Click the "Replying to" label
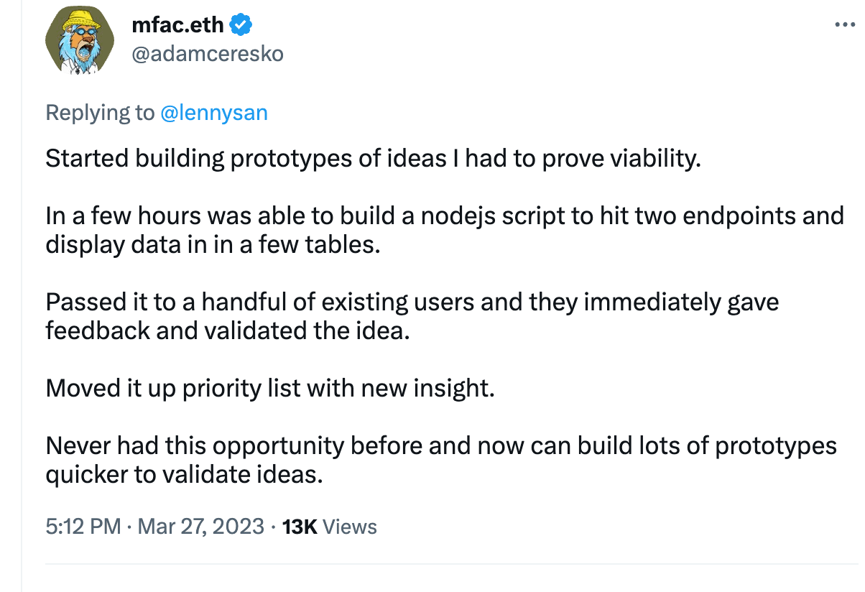The width and height of the screenshot is (865, 592). point(100,113)
